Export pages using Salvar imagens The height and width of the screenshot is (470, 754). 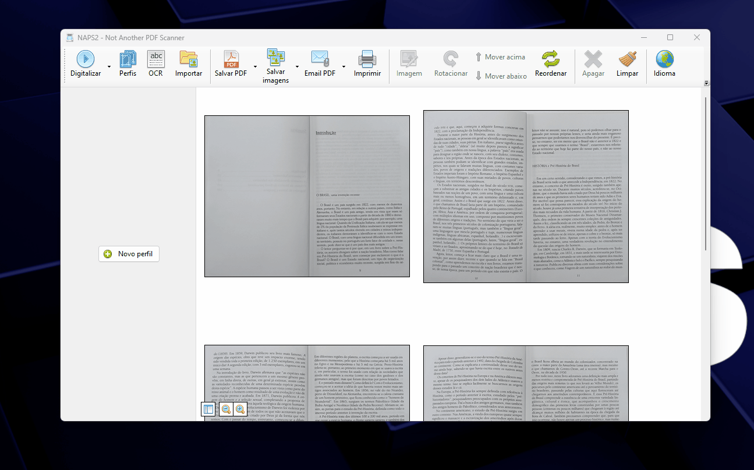coord(276,66)
